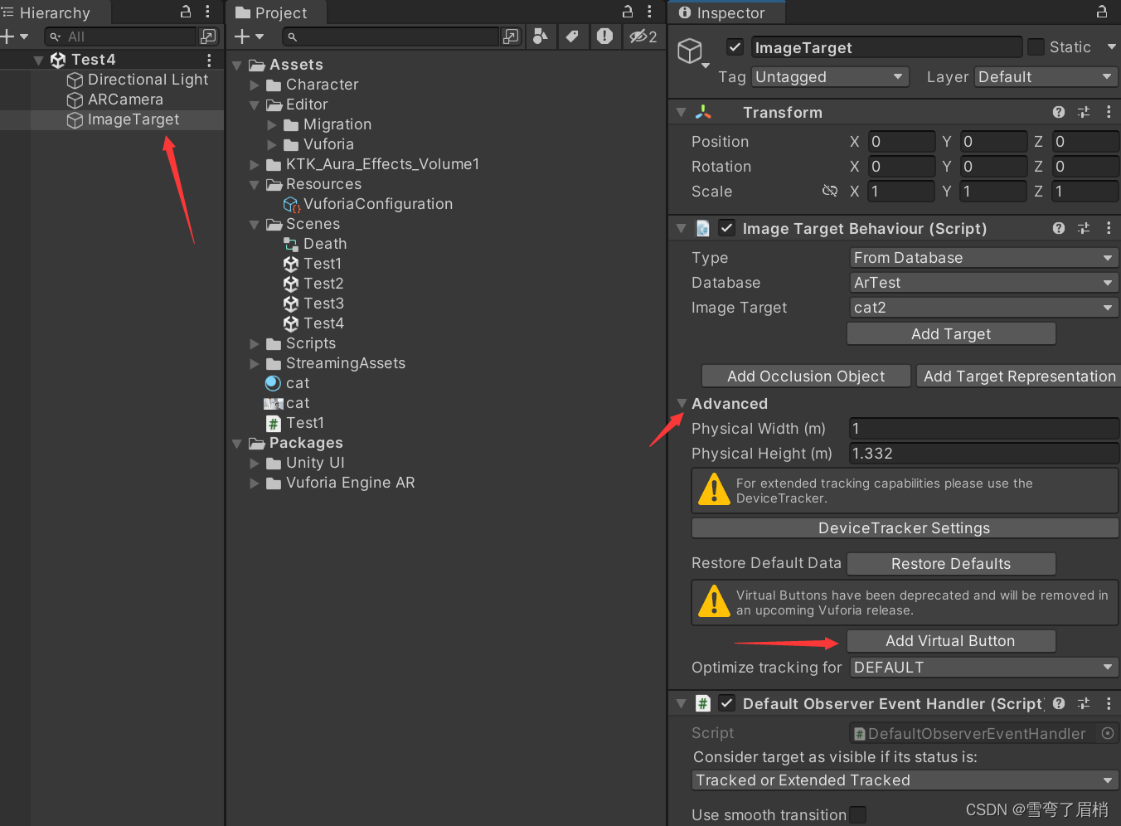Toggle Image Target Behaviour enabled checkbox

click(726, 227)
